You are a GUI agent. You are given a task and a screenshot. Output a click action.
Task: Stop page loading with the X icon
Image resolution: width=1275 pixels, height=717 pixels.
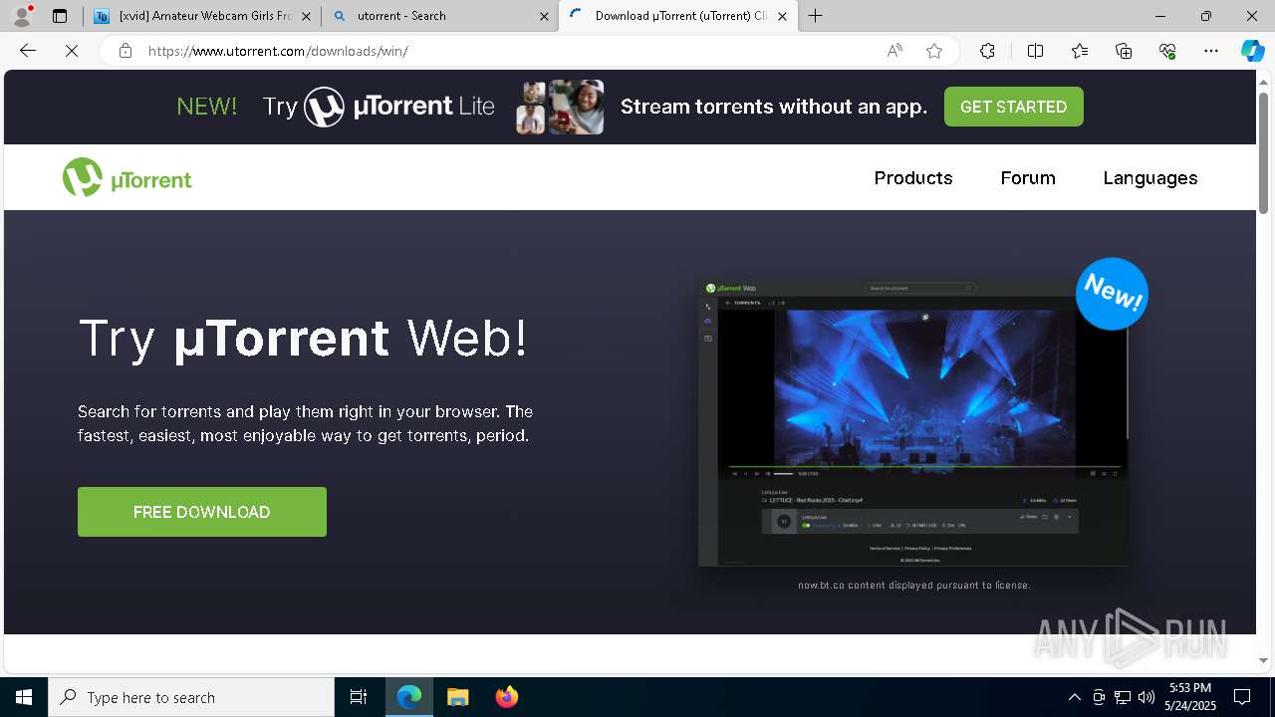point(72,51)
